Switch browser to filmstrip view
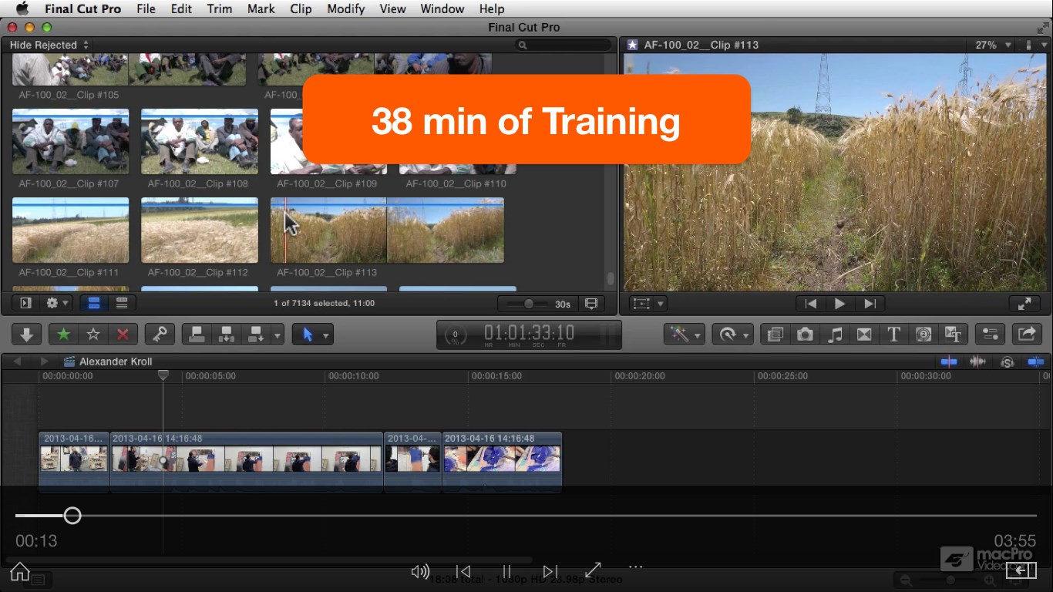The image size is (1053, 592). 94,303
